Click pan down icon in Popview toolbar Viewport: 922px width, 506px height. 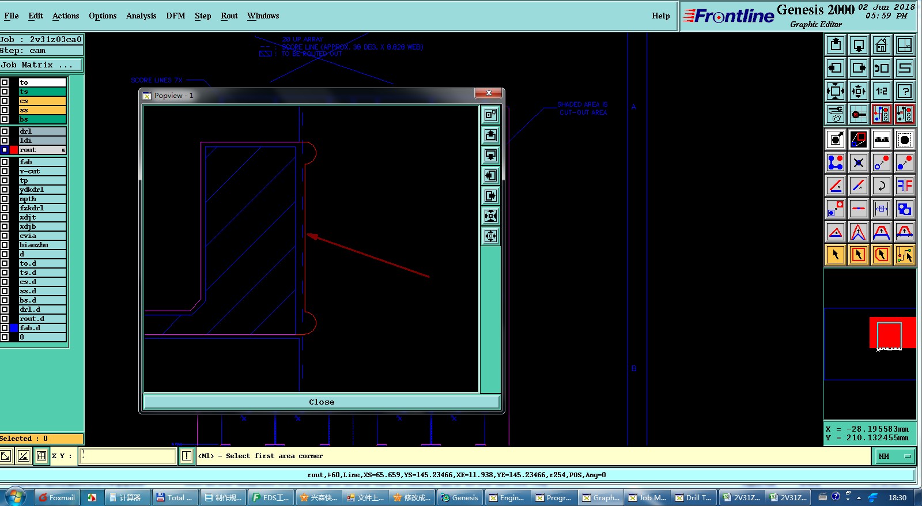(x=490, y=156)
